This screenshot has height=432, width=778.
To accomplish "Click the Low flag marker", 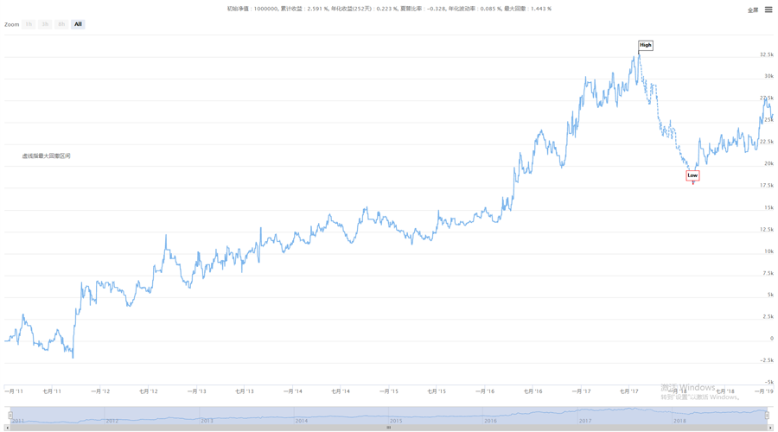I will (692, 175).
